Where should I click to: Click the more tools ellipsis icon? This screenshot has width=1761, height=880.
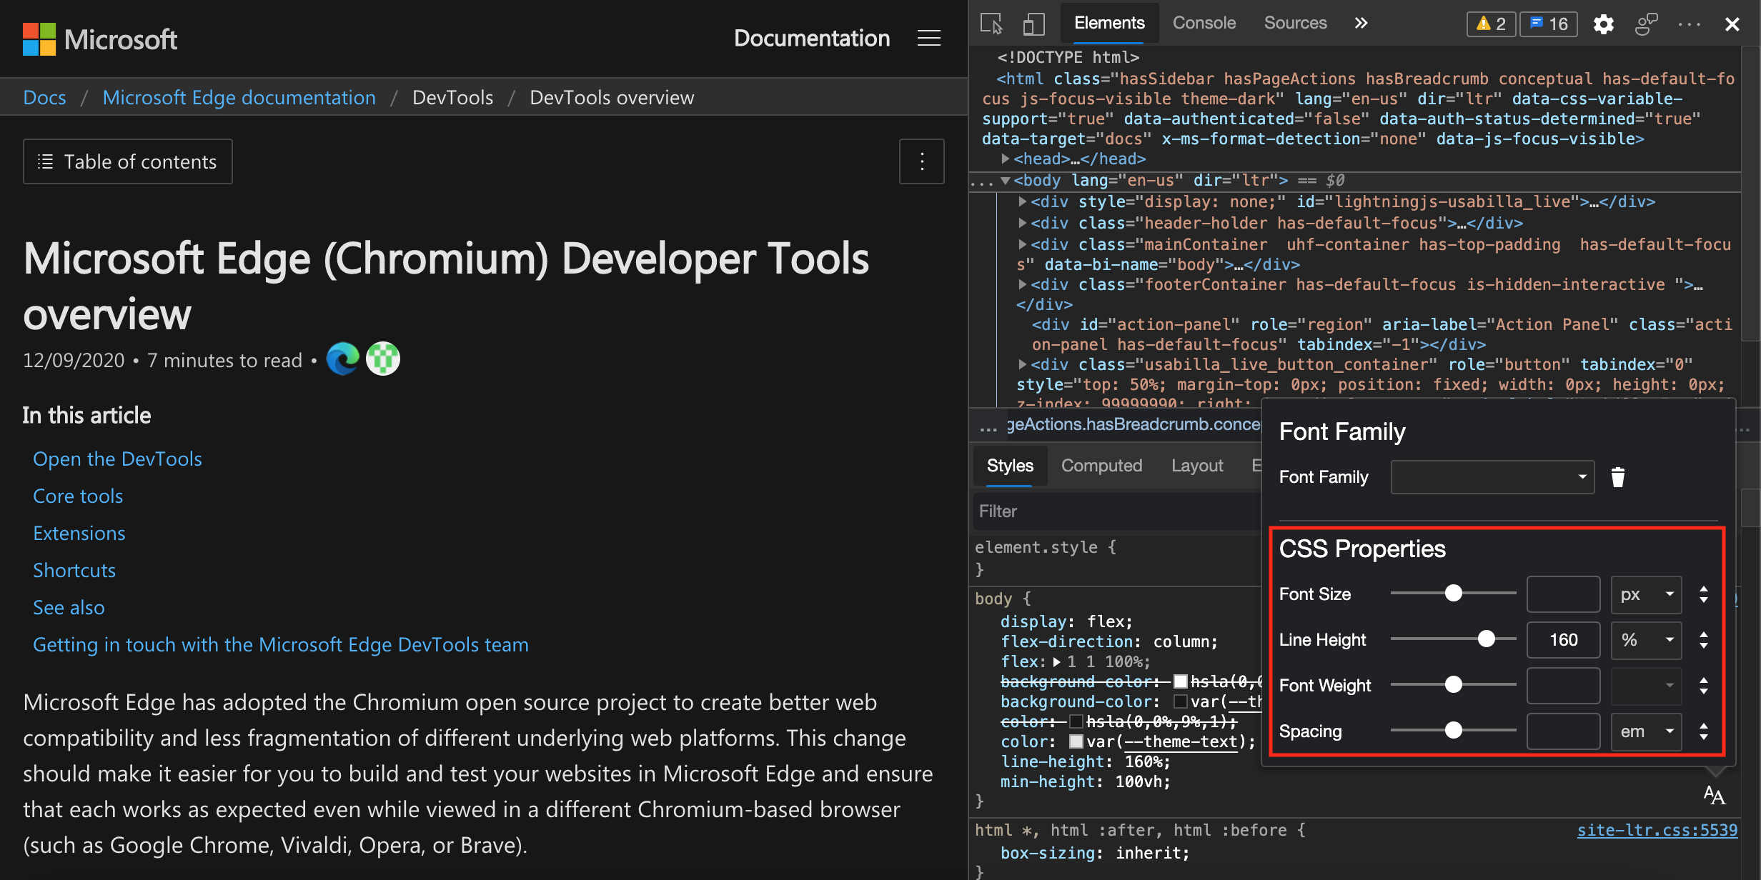pos(1689,22)
